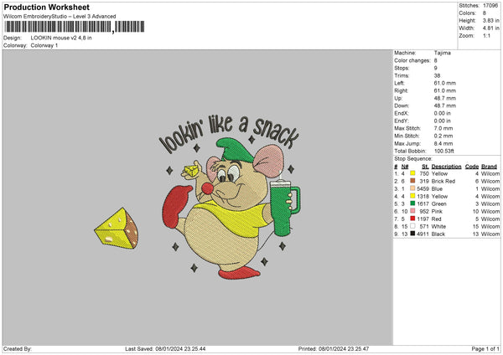Click the "Stops:" label

click(x=402, y=68)
